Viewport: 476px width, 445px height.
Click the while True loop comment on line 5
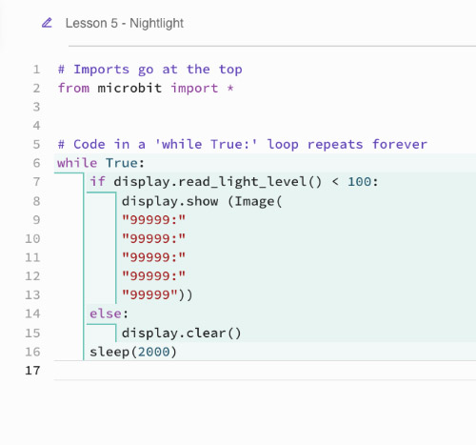pos(243,144)
